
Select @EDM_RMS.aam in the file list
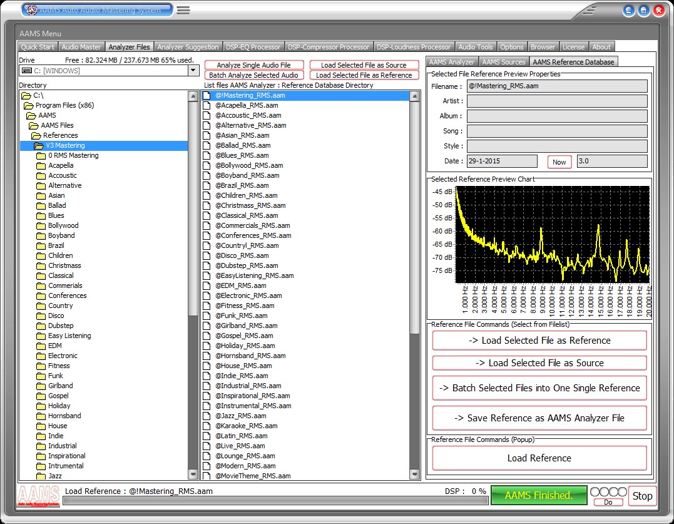tap(241, 285)
